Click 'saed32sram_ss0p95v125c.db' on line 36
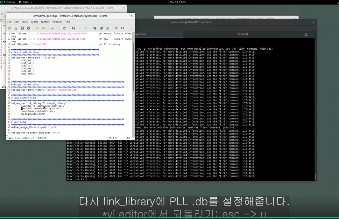The width and height of the screenshot is (339, 219). [37, 111]
